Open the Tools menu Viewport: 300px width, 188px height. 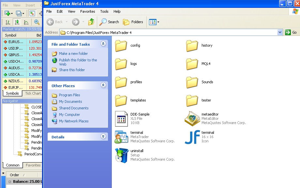[x=104, y=11]
